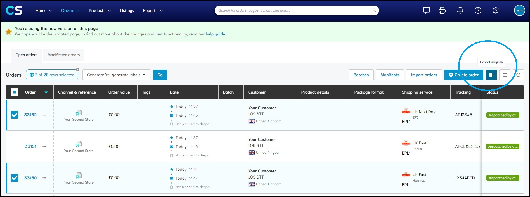Open the notifications bell
Screen dimensions: 530x197
tap(460, 11)
